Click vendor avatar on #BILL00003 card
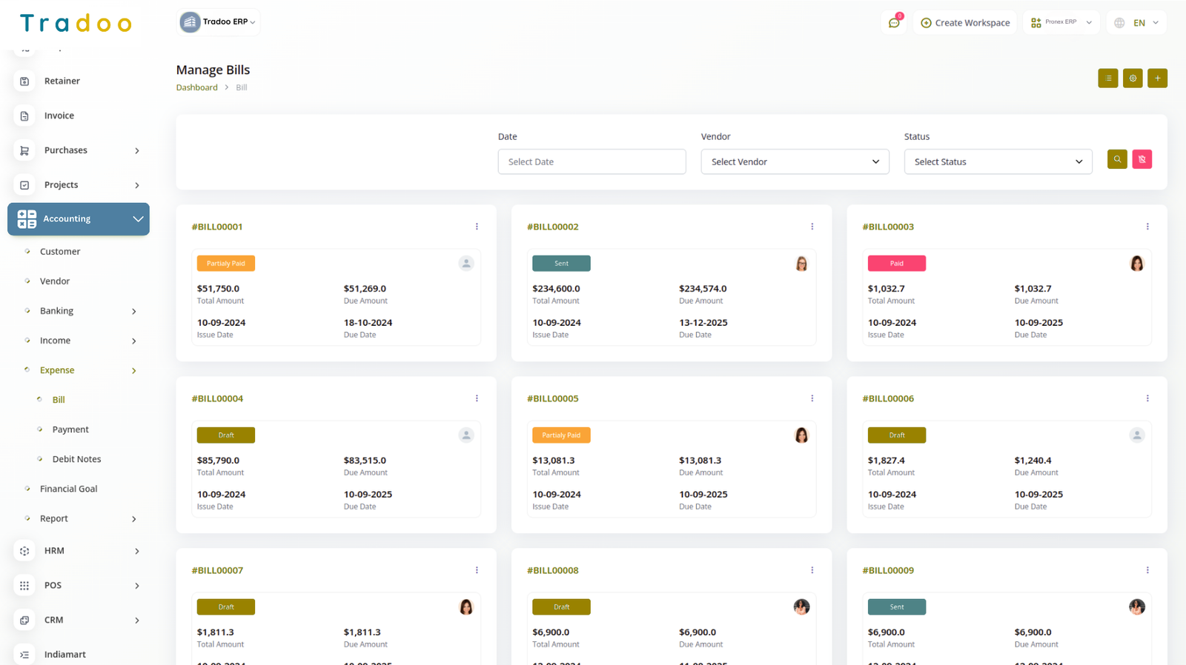 [x=1136, y=264]
